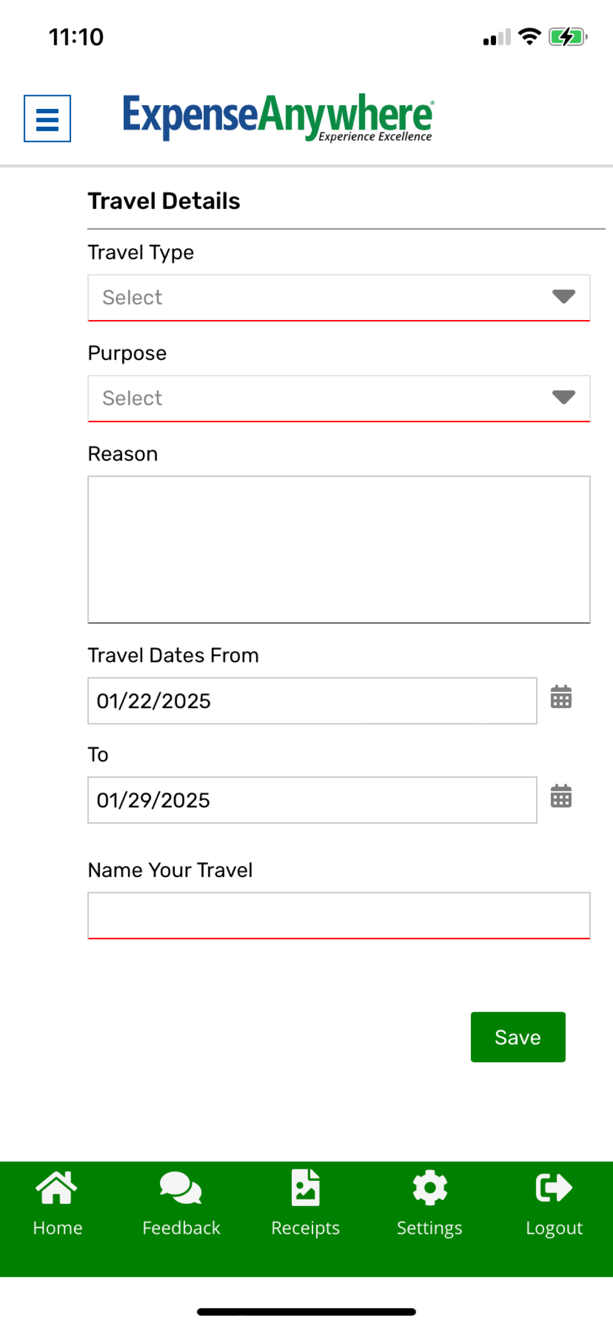This screenshot has width=613, height=1327.
Task: Click the To date field
Action: (x=312, y=800)
